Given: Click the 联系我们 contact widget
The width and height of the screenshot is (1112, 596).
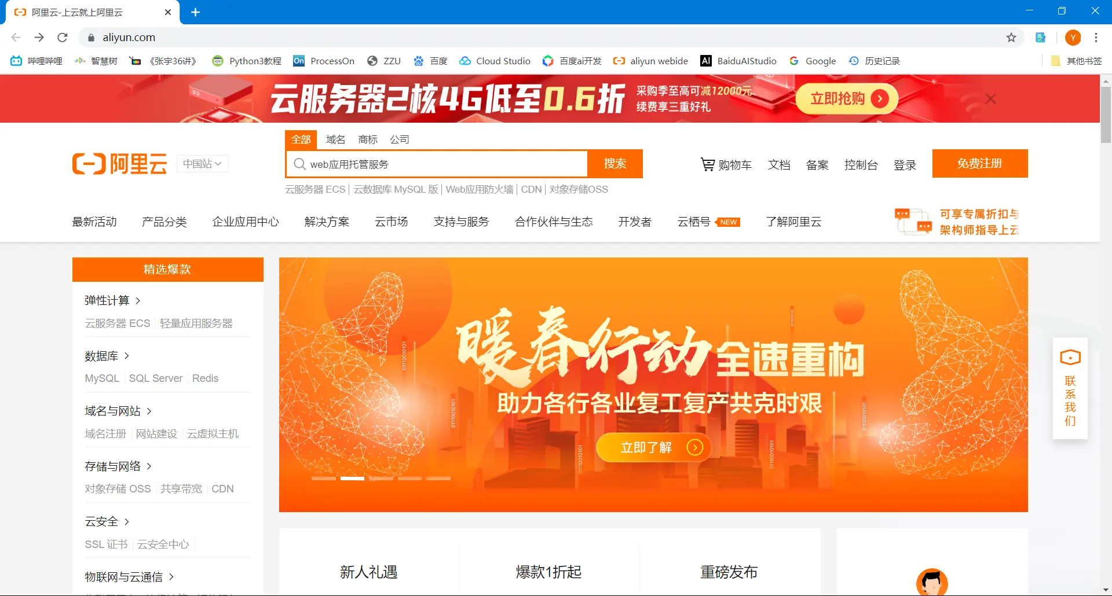Looking at the screenshot, I should (1070, 388).
